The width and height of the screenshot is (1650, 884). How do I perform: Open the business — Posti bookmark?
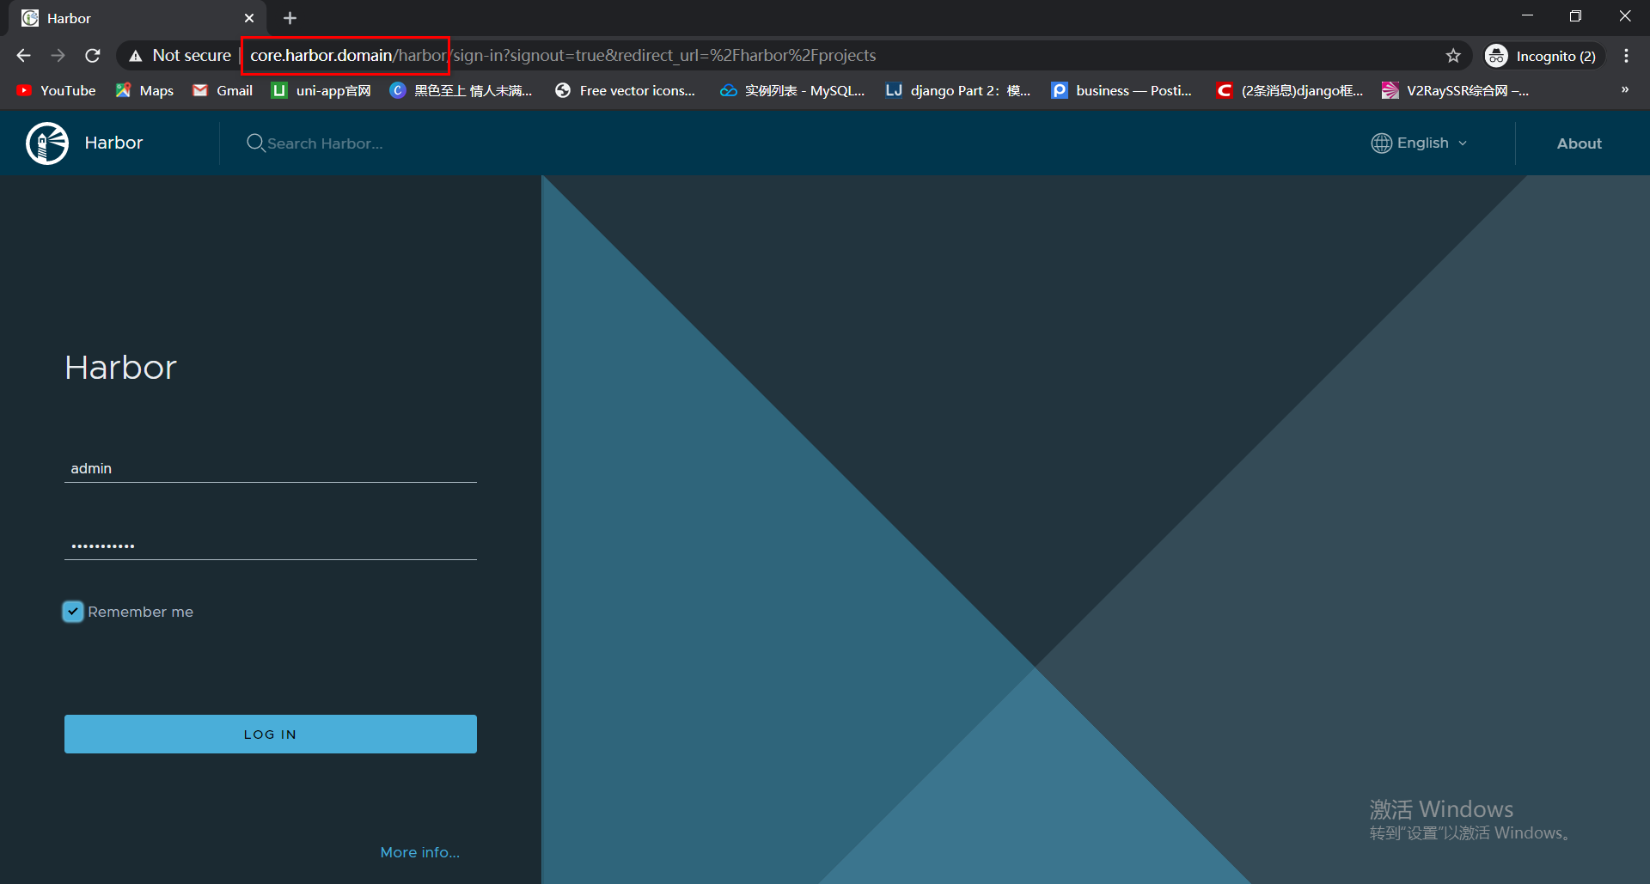pos(1121,90)
